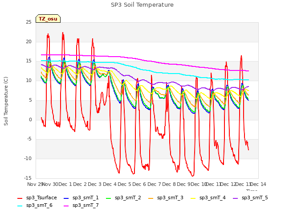Click the purple sp3_smT_5 legend swatch

click(x=236, y=198)
